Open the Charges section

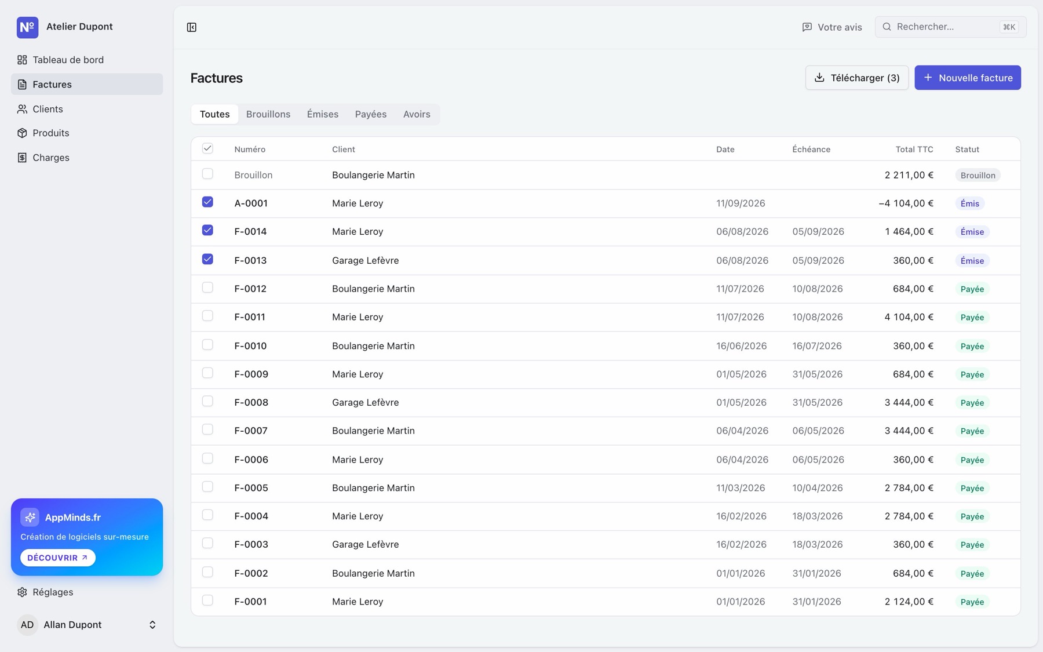pyautogui.click(x=87, y=158)
